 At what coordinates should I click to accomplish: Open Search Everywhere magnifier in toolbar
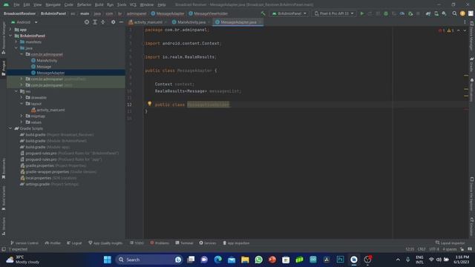[x=454, y=13]
